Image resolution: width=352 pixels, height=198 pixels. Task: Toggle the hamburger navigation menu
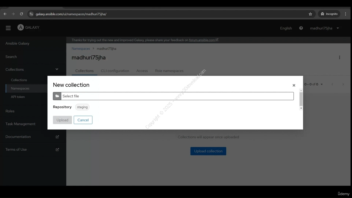(x=8, y=28)
